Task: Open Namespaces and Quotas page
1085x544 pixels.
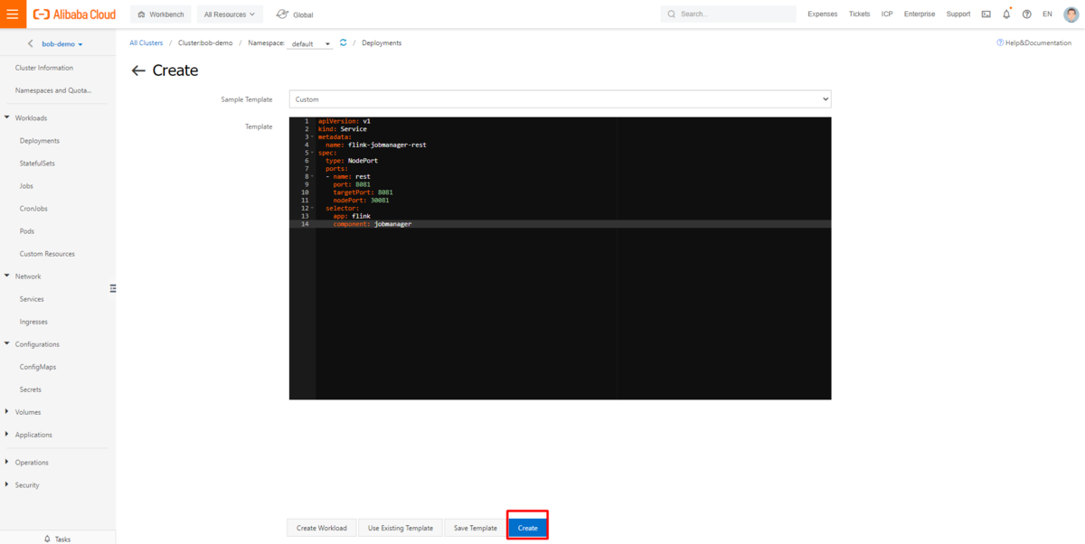Action: click(53, 90)
